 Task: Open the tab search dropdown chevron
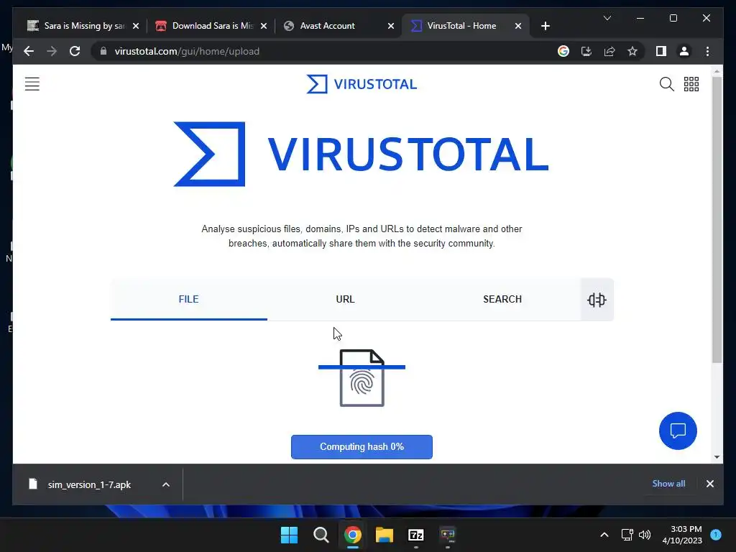coord(607,18)
